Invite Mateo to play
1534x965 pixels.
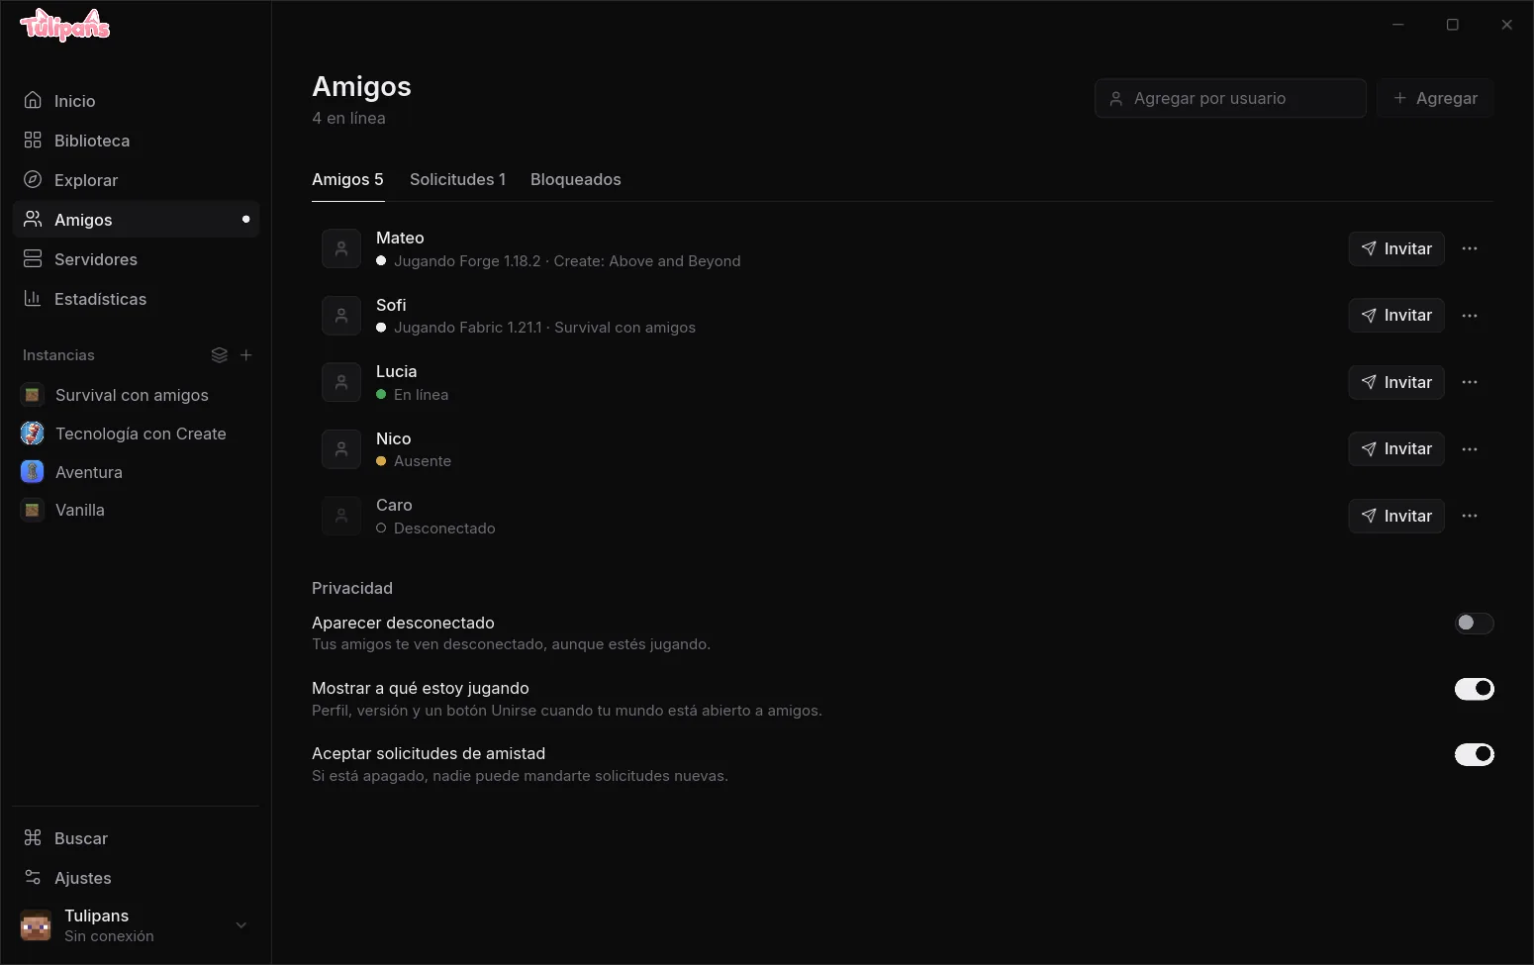pos(1396,248)
